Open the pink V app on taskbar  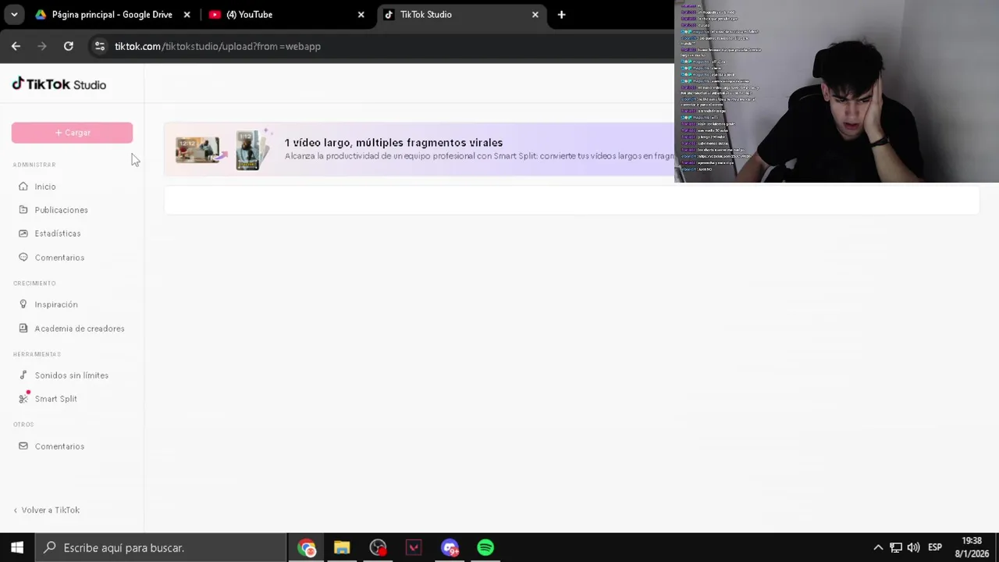coord(414,548)
